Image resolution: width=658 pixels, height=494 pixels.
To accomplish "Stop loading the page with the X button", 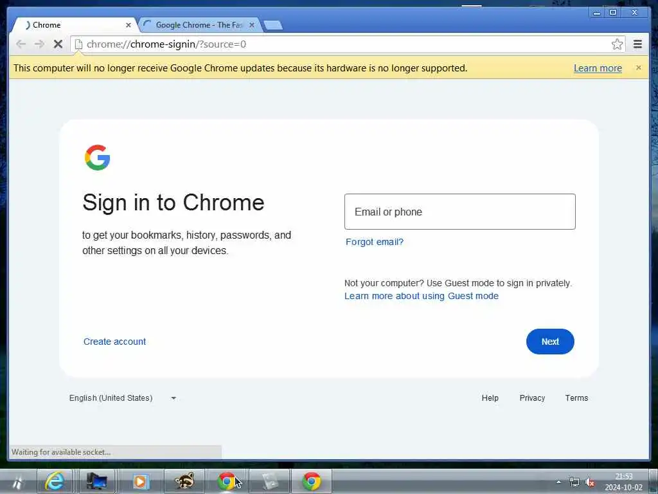I will pyautogui.click(x=58, y=44).
